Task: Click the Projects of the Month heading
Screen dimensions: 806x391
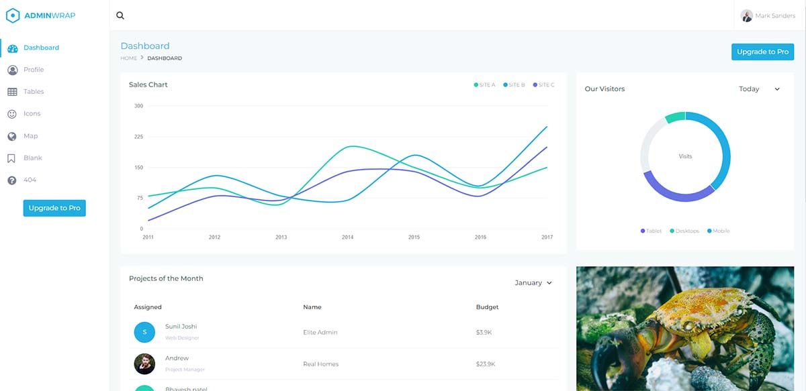Action: tap(166, 278)
